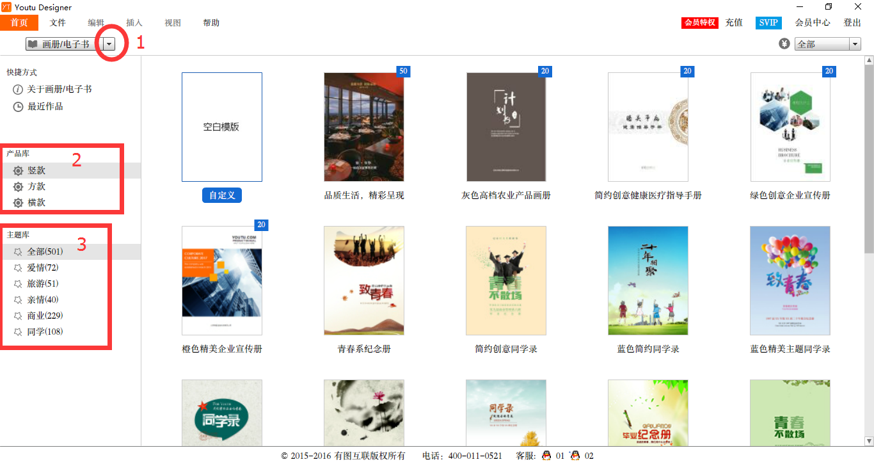Click the blue SVIP button

click(768, 22)
